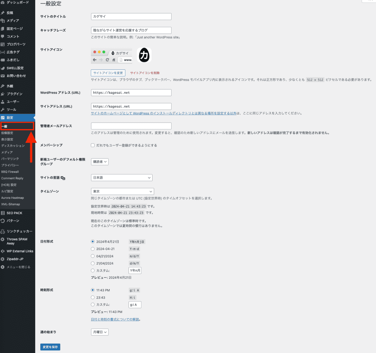Click the サイトアイコンを変更 button

[108, 73]
